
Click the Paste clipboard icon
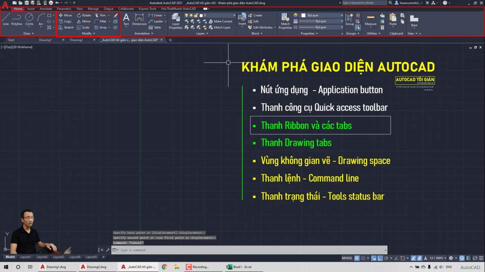tap(393, 19)
